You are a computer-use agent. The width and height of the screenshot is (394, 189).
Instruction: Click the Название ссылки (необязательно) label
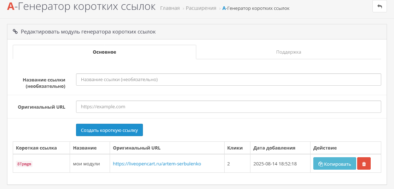[x=44, y=83]
